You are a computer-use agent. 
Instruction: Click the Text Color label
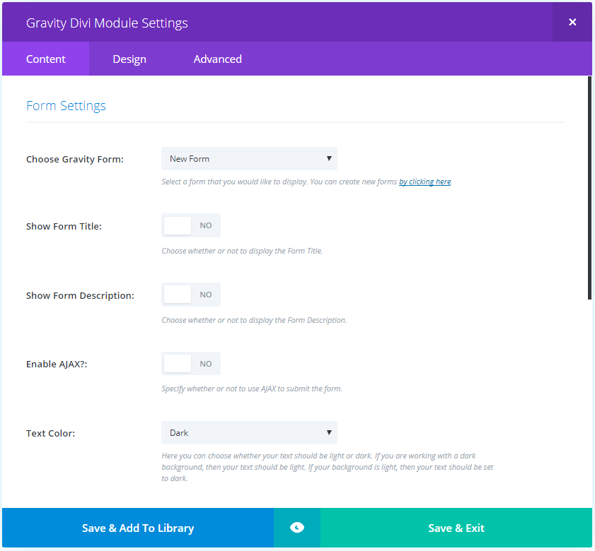tap(51, 433)
